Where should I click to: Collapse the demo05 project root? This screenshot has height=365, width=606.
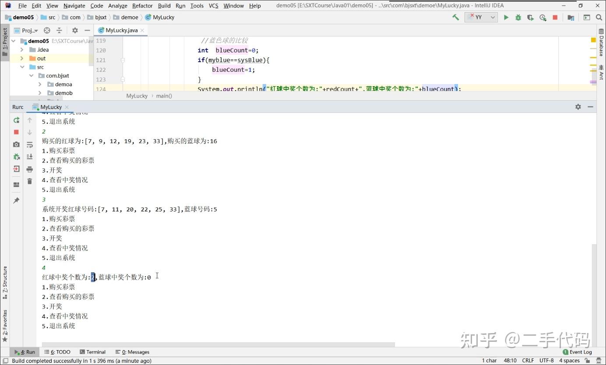coord(13,41)
